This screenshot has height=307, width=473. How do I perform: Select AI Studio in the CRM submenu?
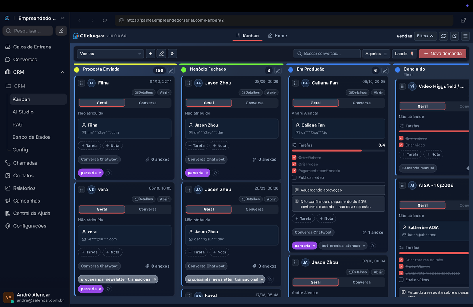tap(23, 112)
